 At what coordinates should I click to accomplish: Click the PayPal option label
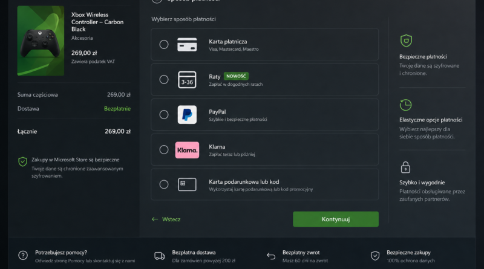pyautogui.click(x=217, y=112)
